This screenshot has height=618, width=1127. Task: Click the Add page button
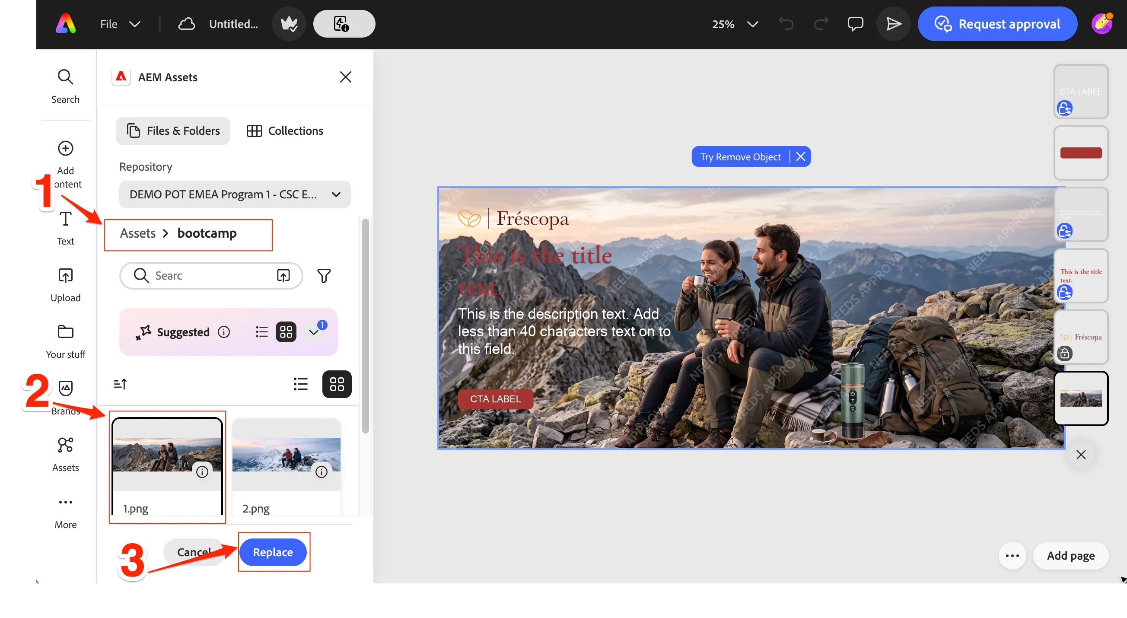point(1070,555)
